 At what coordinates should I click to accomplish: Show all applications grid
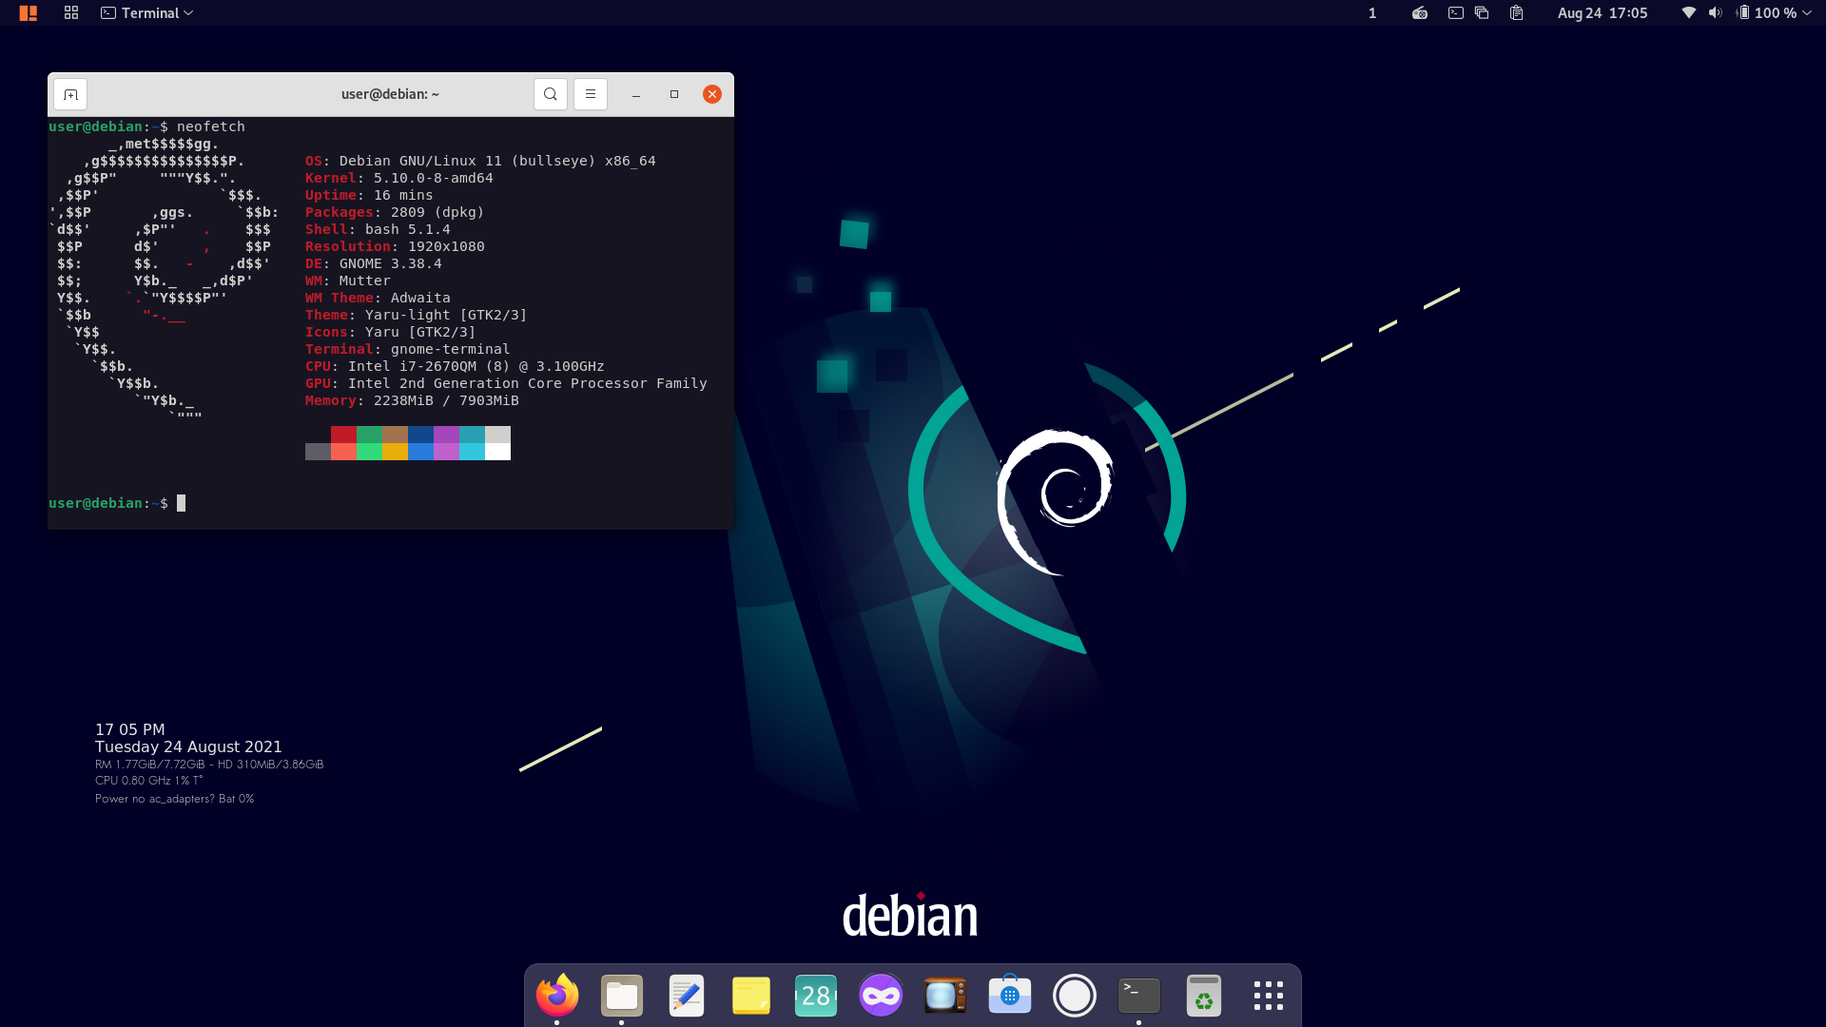1269,996
